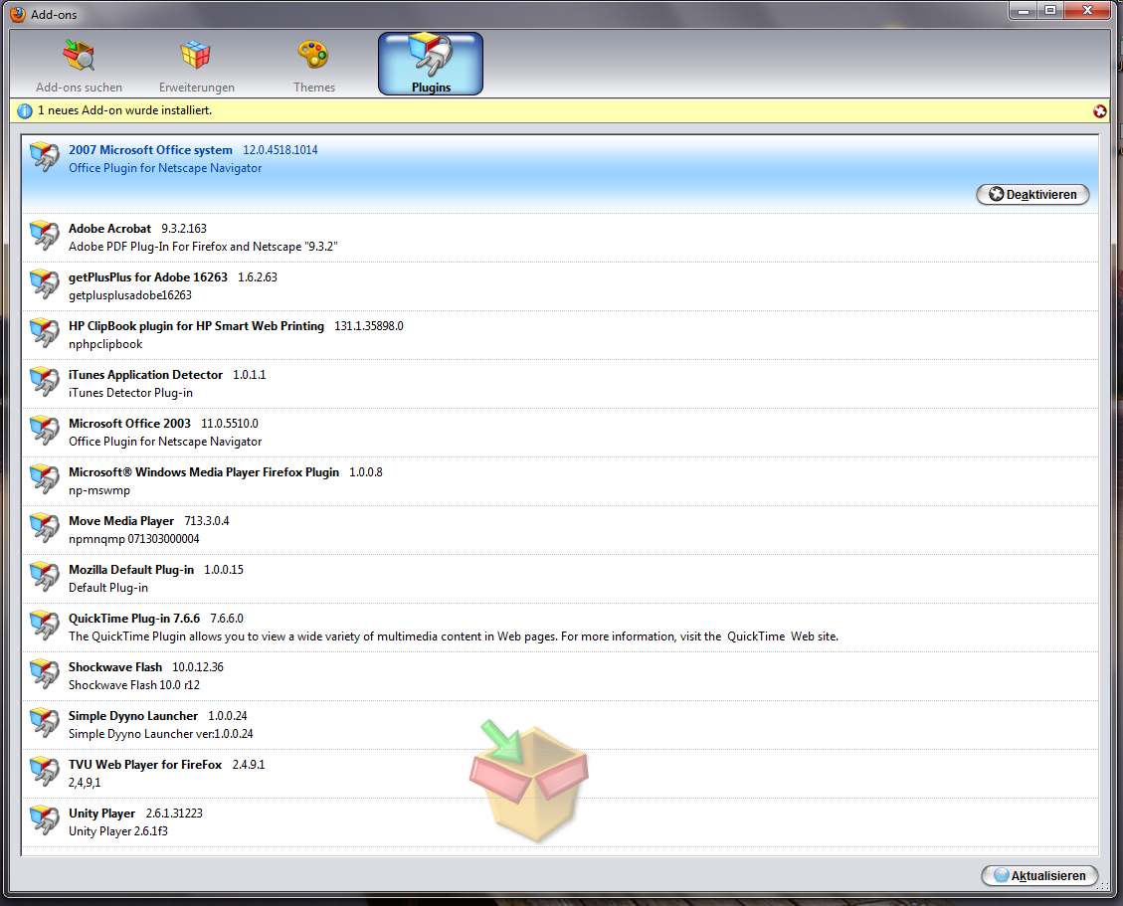Select the Plugins tab
This screenshot has height=906, width=1123.
(x=431, y=64)
